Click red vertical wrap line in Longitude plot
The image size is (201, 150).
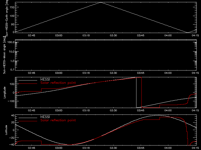pyautogui.click(x=141, y=92)
